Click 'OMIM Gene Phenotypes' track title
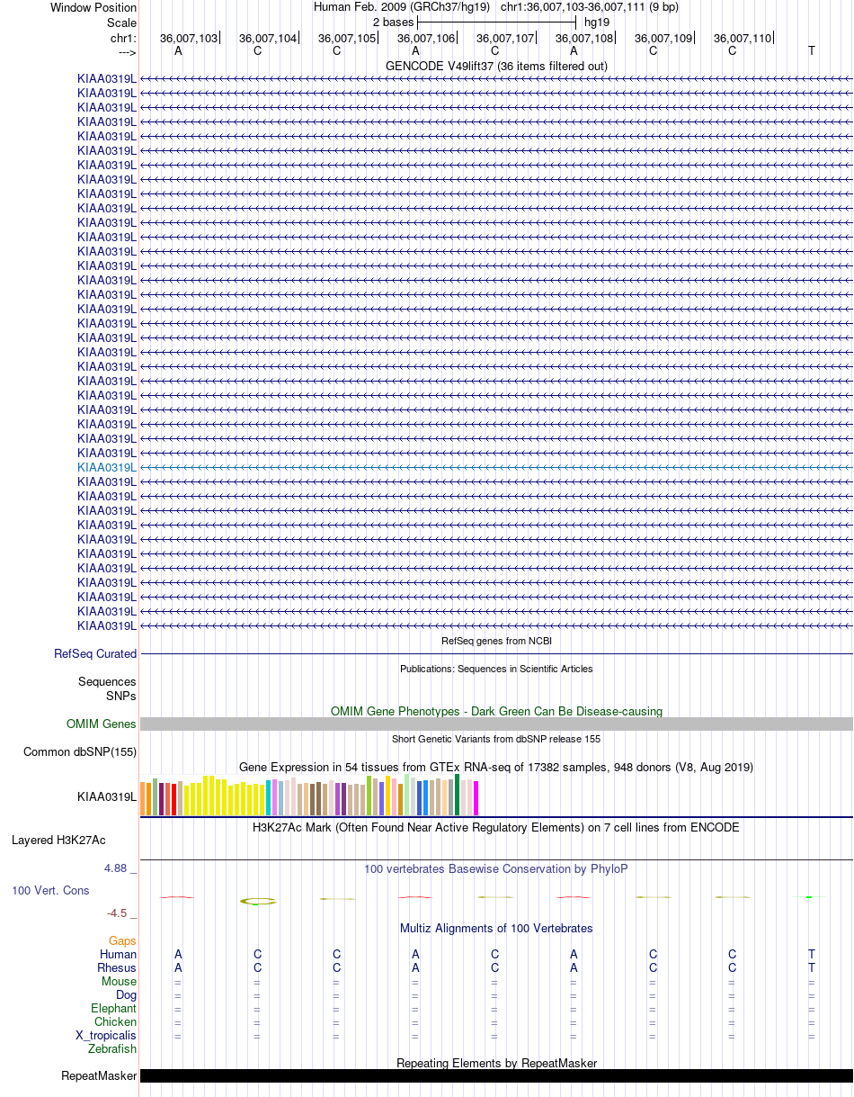854x1097 pixels. [x=496, y=711]
